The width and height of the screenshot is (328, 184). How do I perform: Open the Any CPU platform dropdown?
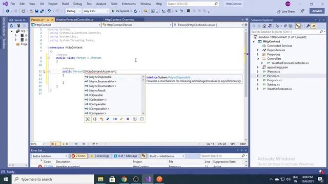[x=96, y=11]
